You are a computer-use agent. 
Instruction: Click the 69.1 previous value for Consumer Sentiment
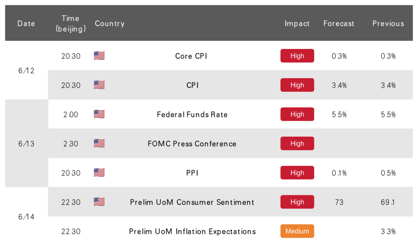coord(388,202)
